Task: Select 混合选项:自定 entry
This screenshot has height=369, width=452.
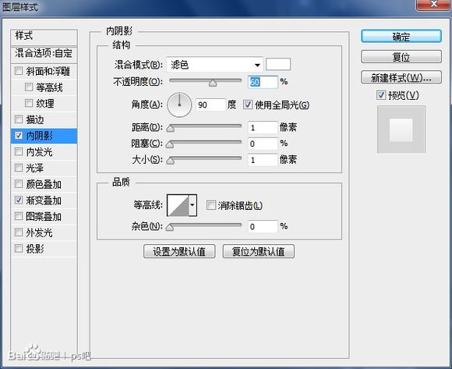Action: pyautogui.click(x=44, y=54)
